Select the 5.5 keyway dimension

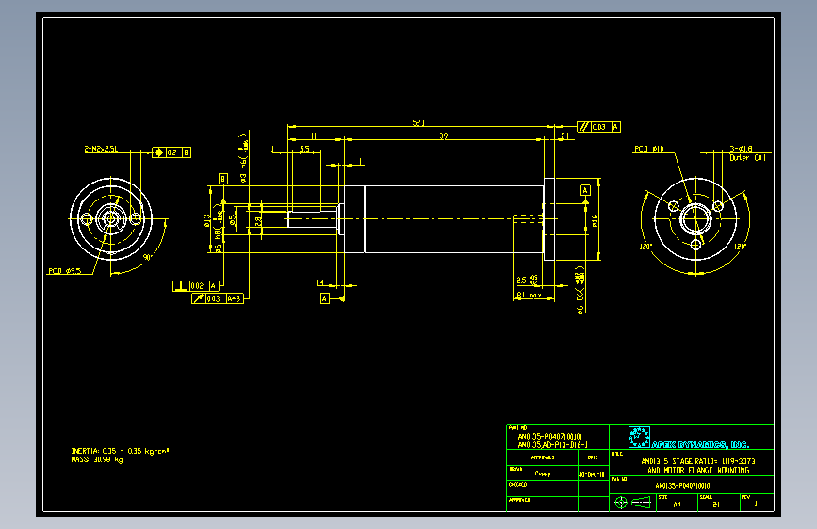pyautogui.click(x=304, y=149)
